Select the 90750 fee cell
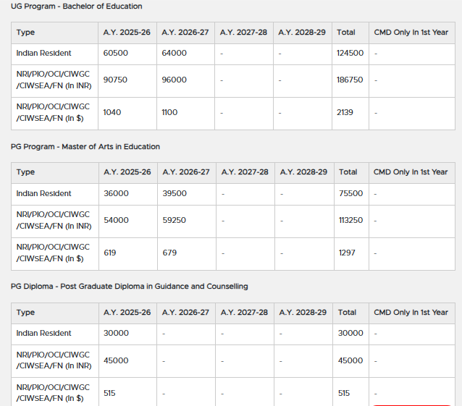 (115, 80)
